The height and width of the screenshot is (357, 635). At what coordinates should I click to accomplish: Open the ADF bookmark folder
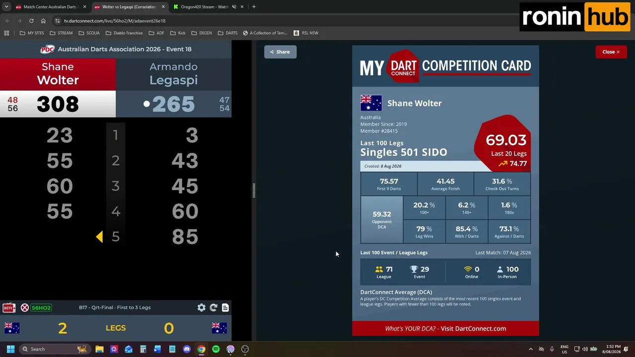tap(156, 33)
